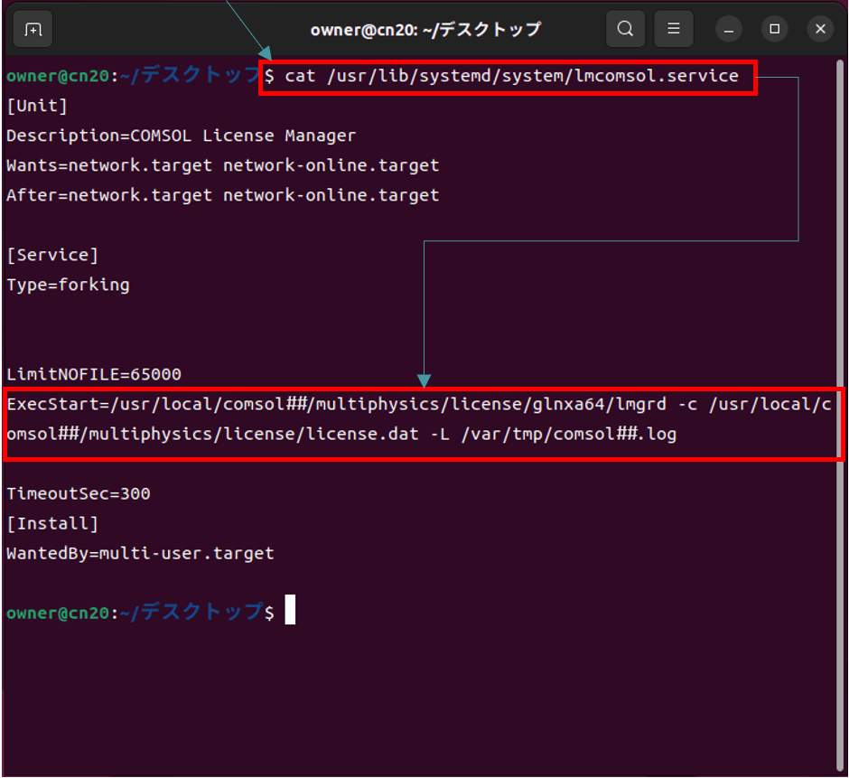Click the [Unit] section header line

37,107
